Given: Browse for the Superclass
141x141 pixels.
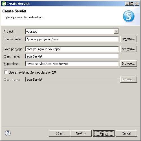Looking at the screenshot, I should click(x=129, y=63).
